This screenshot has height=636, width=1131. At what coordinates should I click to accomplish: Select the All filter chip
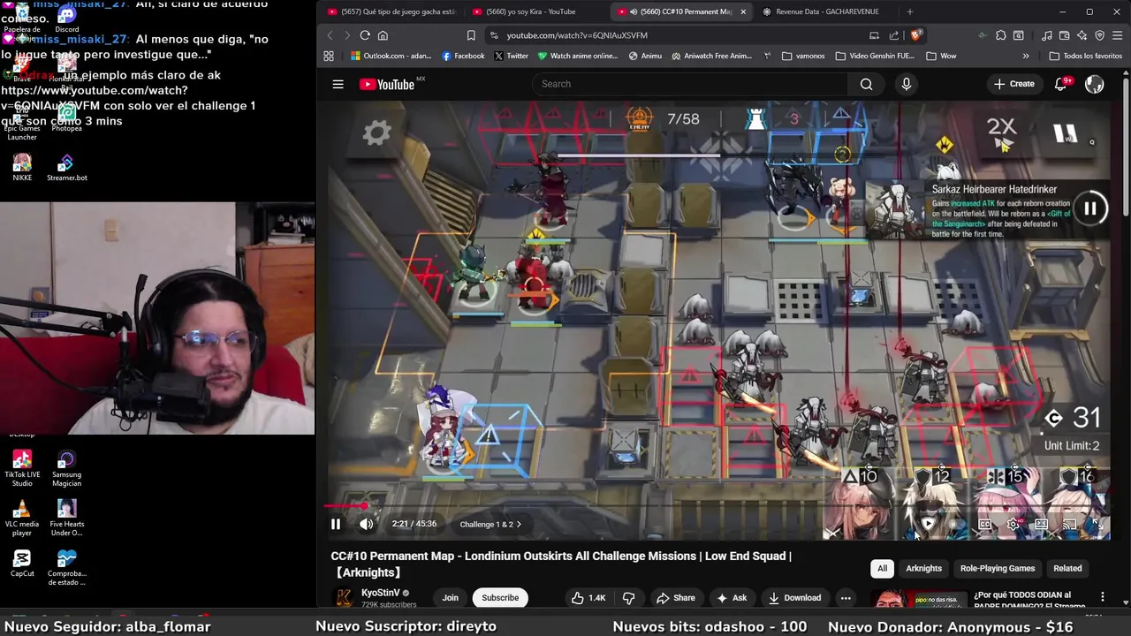[x=882, y=568]
